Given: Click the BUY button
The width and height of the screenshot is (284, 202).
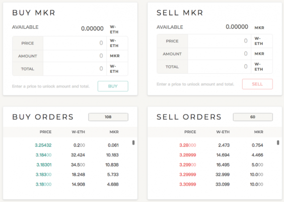Looking at the screenshot, I should 113,86.
